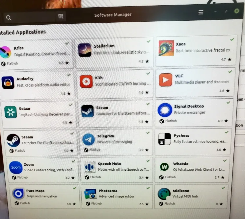Select the Pychess chessboard icon

coord(165,139)
